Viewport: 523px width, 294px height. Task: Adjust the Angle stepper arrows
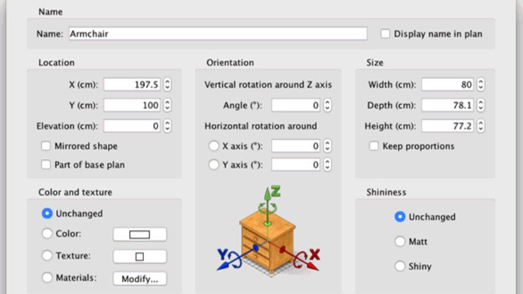(328, 105)
